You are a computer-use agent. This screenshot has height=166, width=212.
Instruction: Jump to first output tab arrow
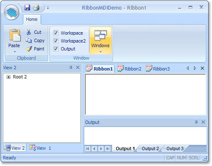tap(87, 149)
